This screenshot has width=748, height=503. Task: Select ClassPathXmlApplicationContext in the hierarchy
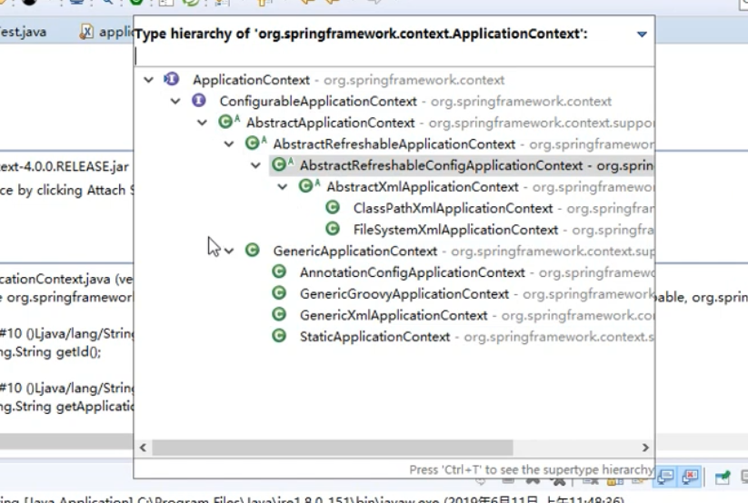point(453,208)
